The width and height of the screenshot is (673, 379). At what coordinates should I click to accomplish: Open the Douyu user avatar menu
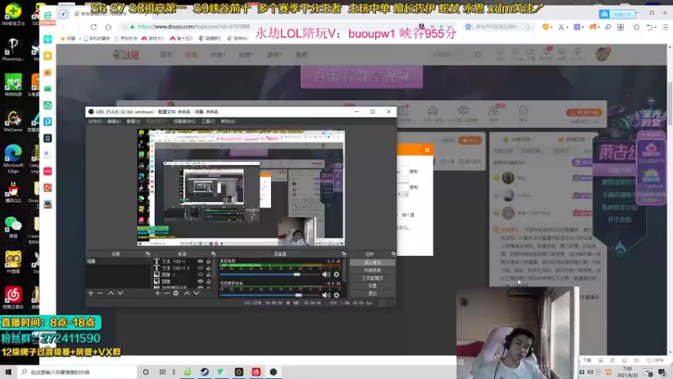point(602,54)
